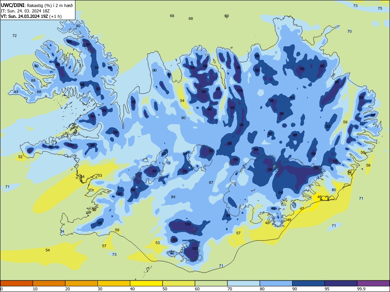Click the 'IT: Sun. 24. 03. 2024 18Z' line

(25, 11)
